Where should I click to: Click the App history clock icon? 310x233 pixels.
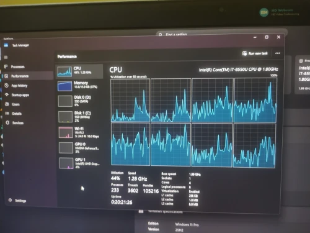click(6, 85)
